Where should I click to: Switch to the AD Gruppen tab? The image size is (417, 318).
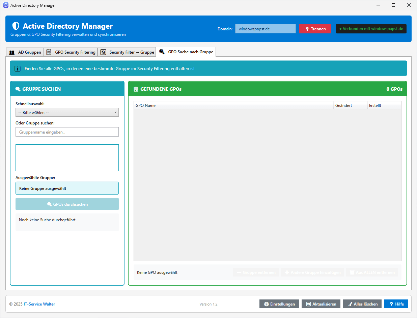coord(25,52)
